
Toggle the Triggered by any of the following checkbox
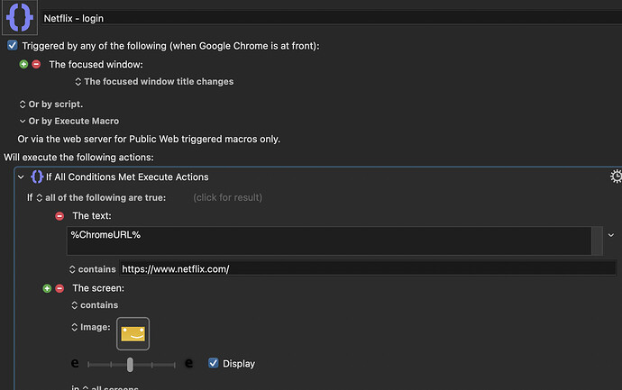13,46
